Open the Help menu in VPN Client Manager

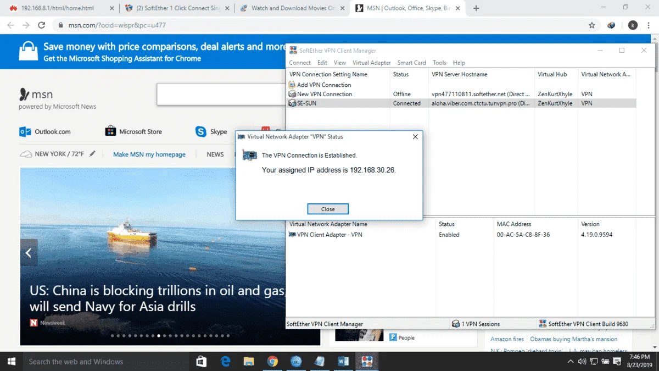(x=459, y=63)
